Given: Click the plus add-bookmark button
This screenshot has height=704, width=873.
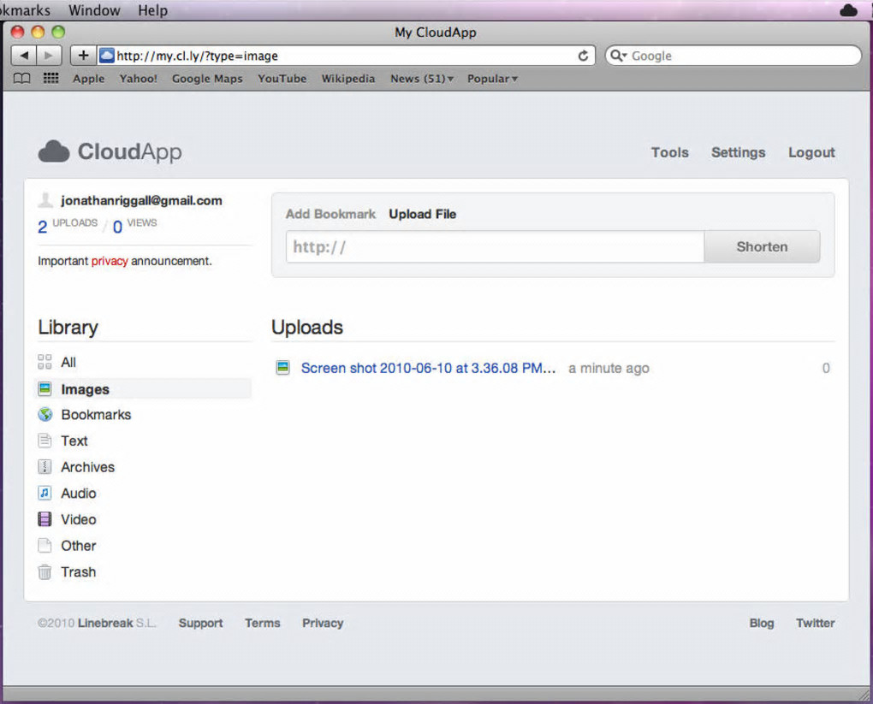Looking at the screenshot, I should coord(83,55).
